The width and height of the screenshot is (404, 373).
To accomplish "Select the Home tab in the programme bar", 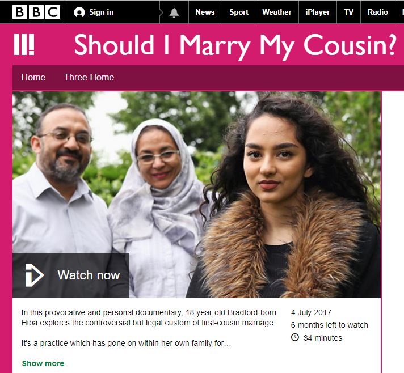I will point(33,77).
